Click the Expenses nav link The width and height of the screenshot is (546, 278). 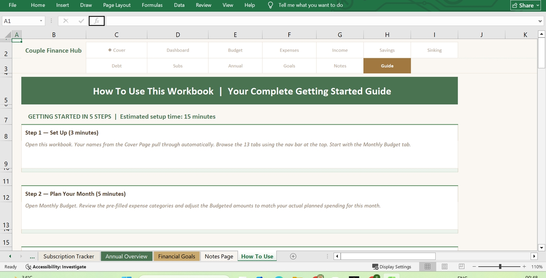289,50
